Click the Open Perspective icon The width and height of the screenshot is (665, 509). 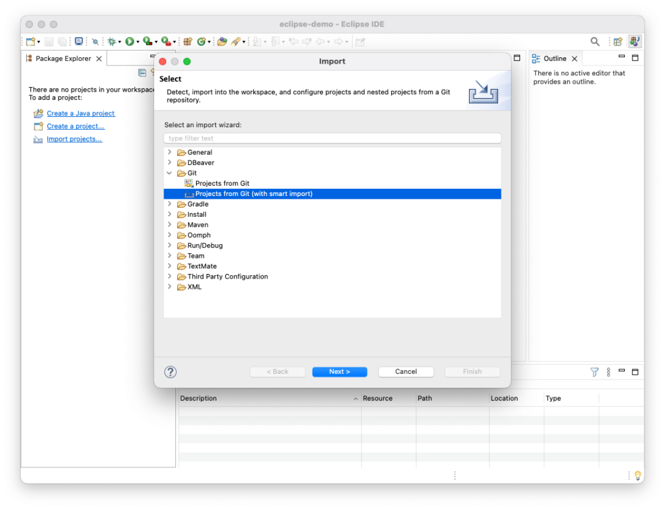click(618, 42)
